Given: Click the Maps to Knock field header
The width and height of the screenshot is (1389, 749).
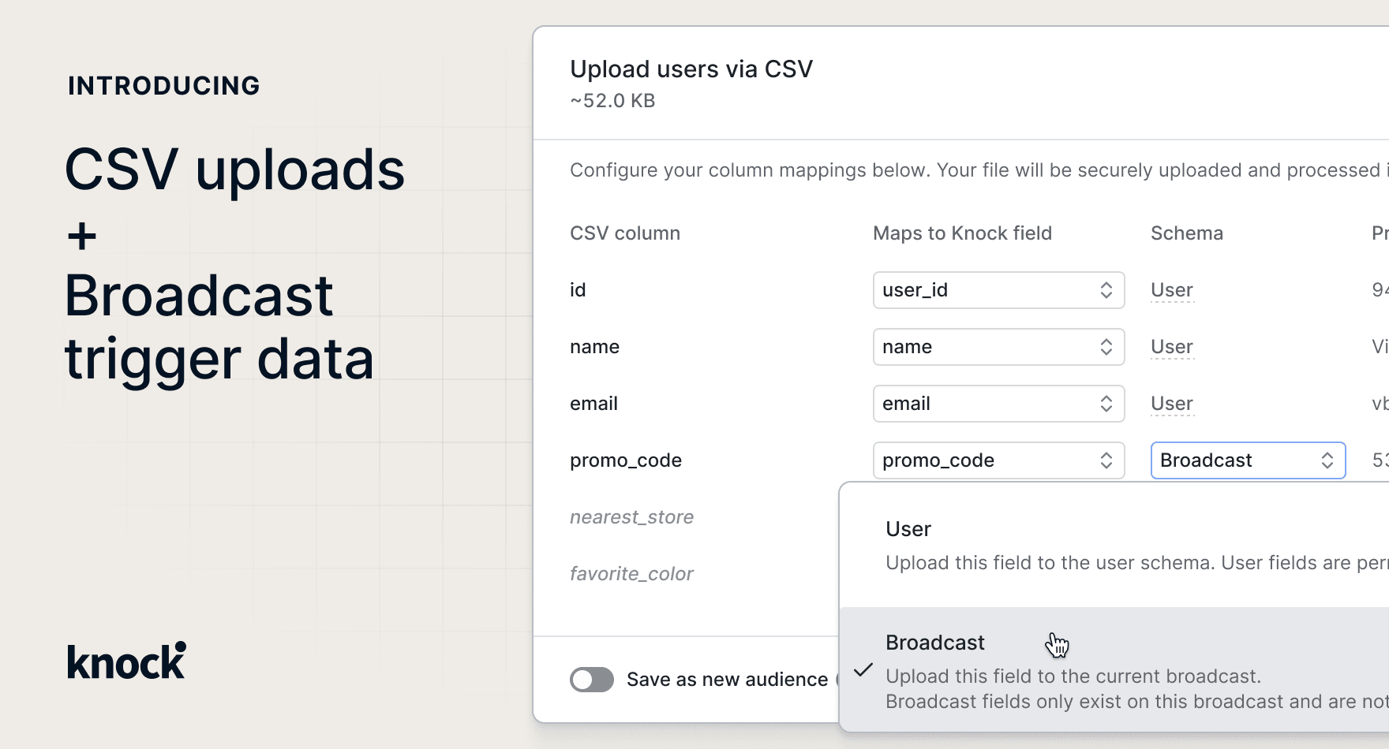Looking at the screenshot, I should [962, 233].
